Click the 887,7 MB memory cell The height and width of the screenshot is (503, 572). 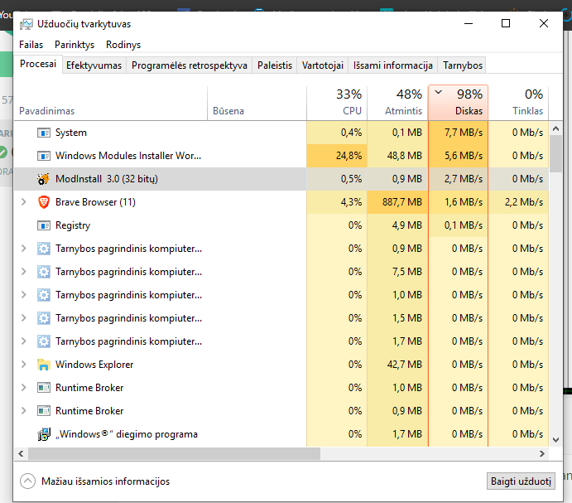click(397, 202)
